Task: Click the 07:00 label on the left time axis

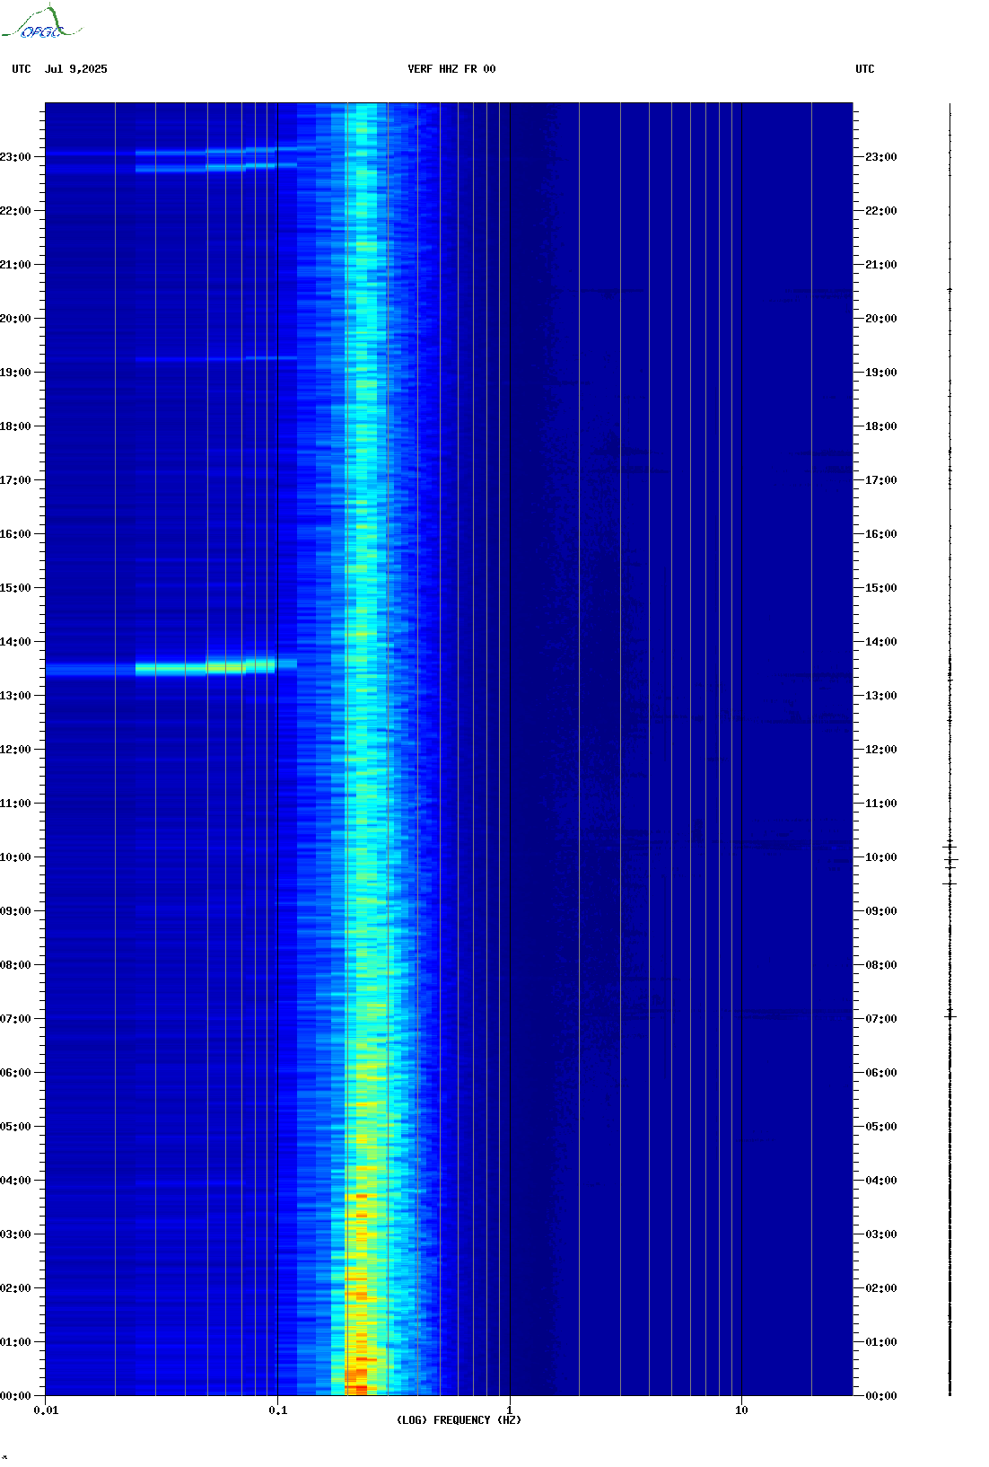Action: pyautogui.click(x=15, y=1019)
